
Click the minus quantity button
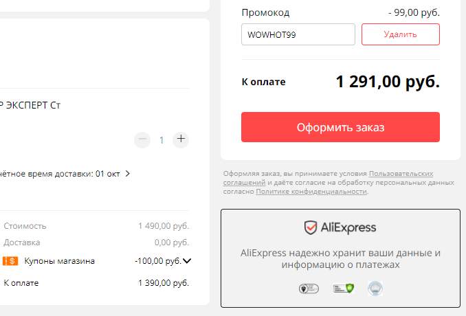[x=142, y=139]
